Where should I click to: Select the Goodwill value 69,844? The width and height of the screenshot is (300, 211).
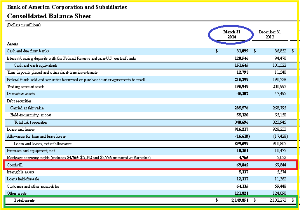(x=280, y=165)
